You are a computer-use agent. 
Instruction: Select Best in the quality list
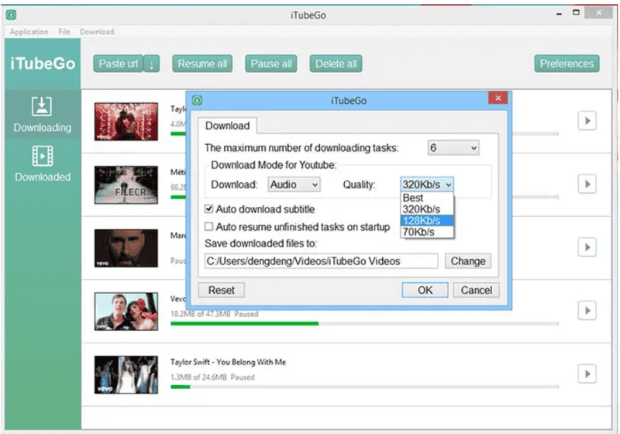pos(427,198)
